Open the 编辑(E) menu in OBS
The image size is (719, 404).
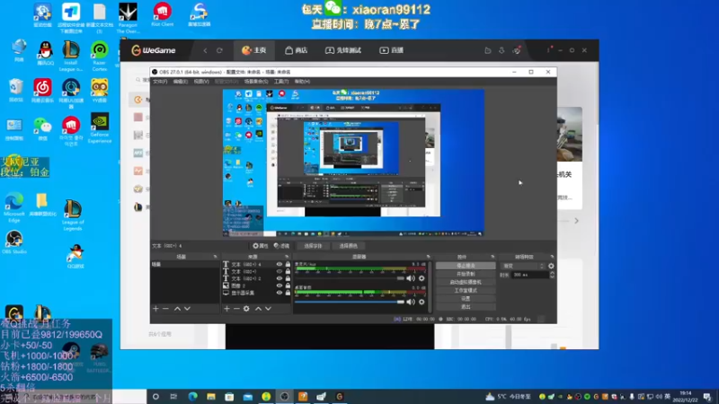coord(181,82)
